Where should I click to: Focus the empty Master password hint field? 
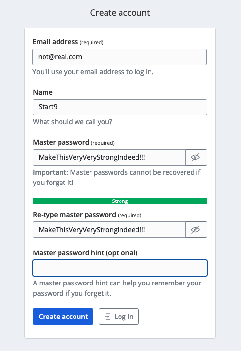[x=120, y=268]
